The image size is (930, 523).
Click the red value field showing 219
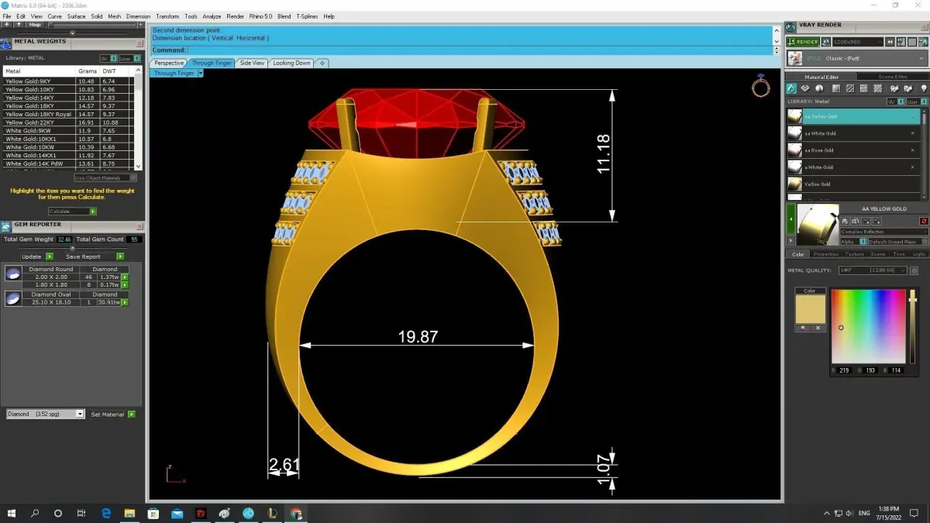pyautogui.click(x=844, y=370)
